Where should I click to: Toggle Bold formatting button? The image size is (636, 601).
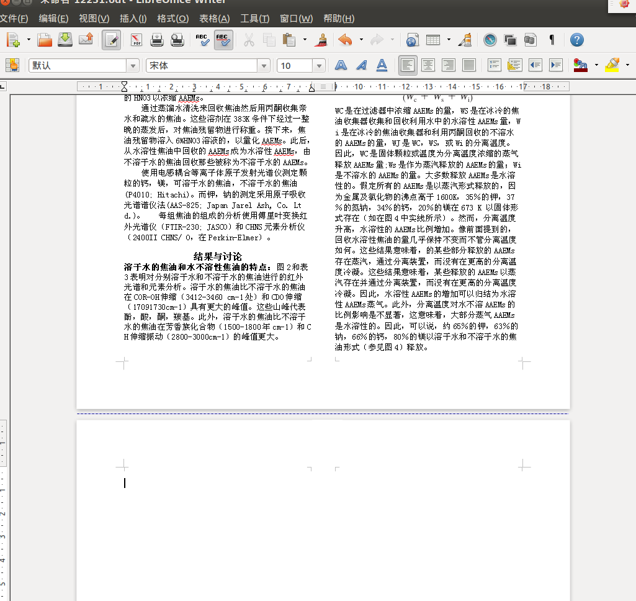click(341, 65)
